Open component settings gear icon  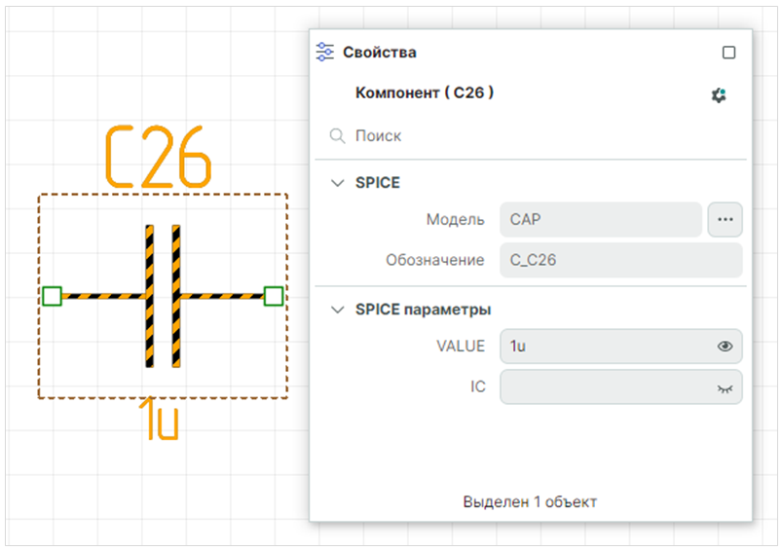[719, 95]
